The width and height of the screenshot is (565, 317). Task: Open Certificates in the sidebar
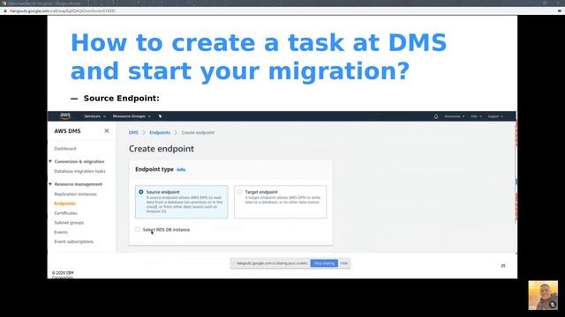pyautogui.click(x=65, y=213)
